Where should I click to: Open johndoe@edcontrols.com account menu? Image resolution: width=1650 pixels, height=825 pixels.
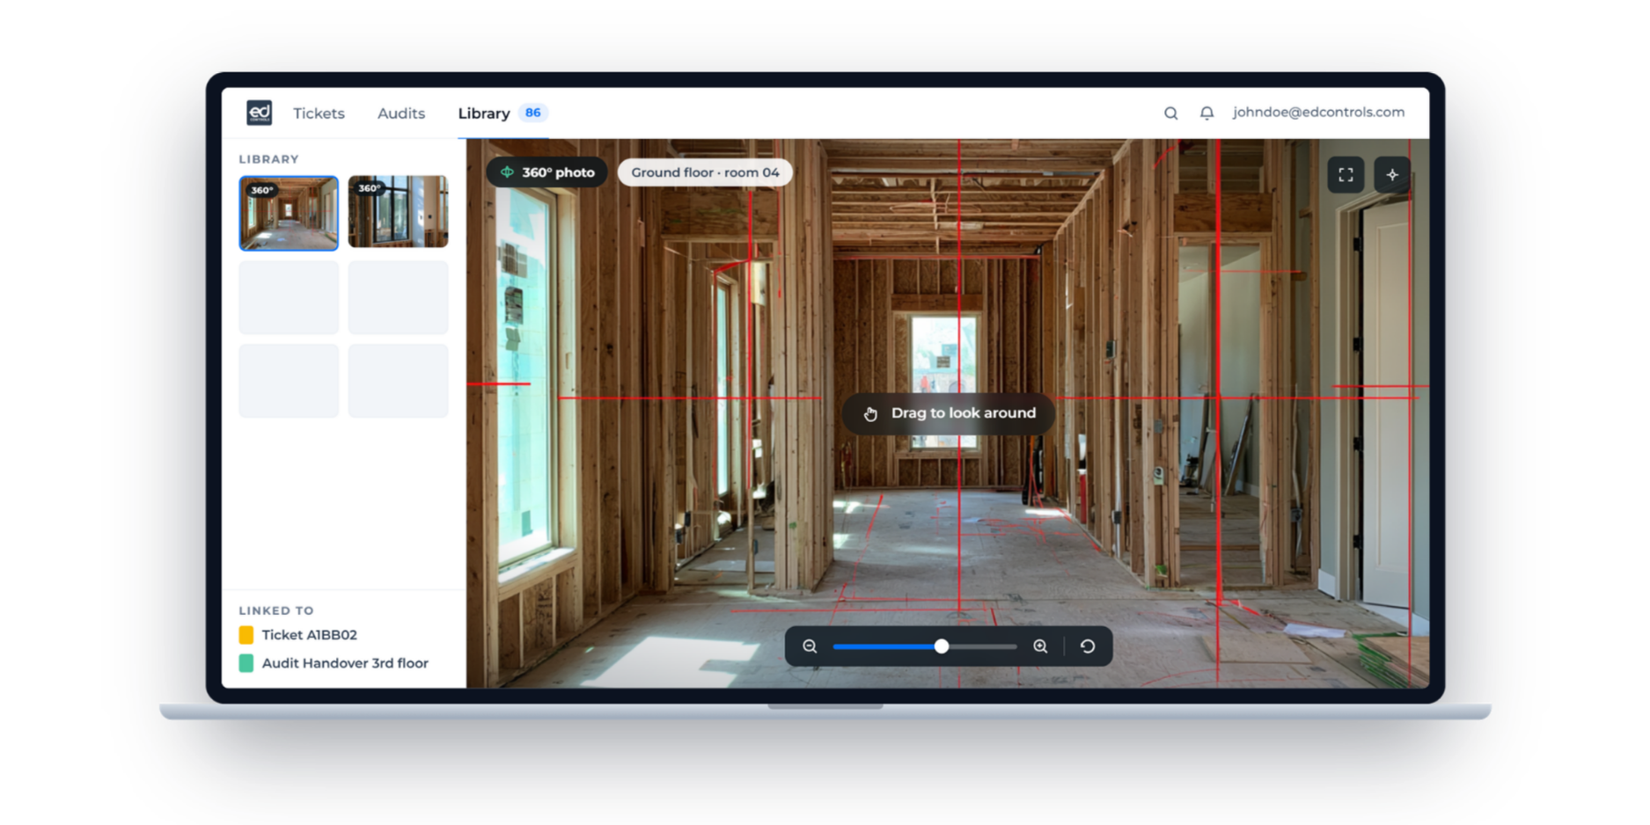click(x=1318, y=113)
